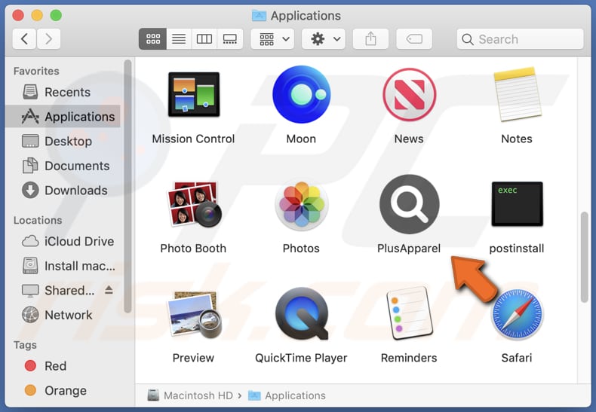Open the News app icon

pos(409,94)
